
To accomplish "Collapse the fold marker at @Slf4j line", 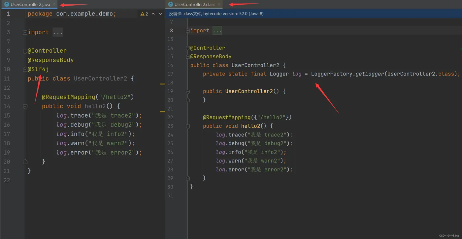I will tap(25, 69).
